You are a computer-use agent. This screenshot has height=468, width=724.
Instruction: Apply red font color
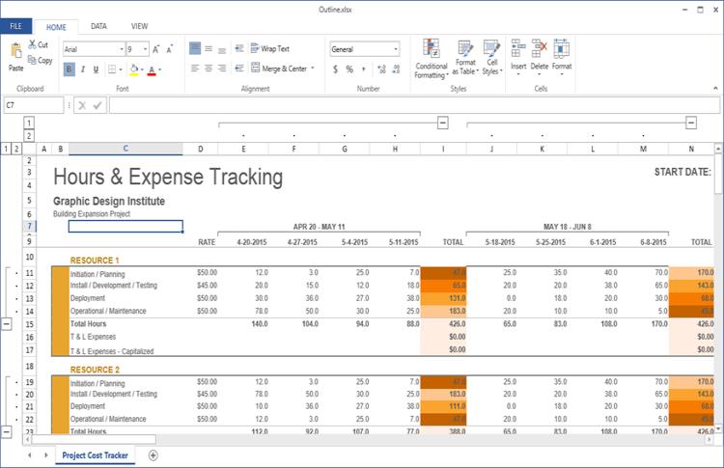[x=152, y=69]
